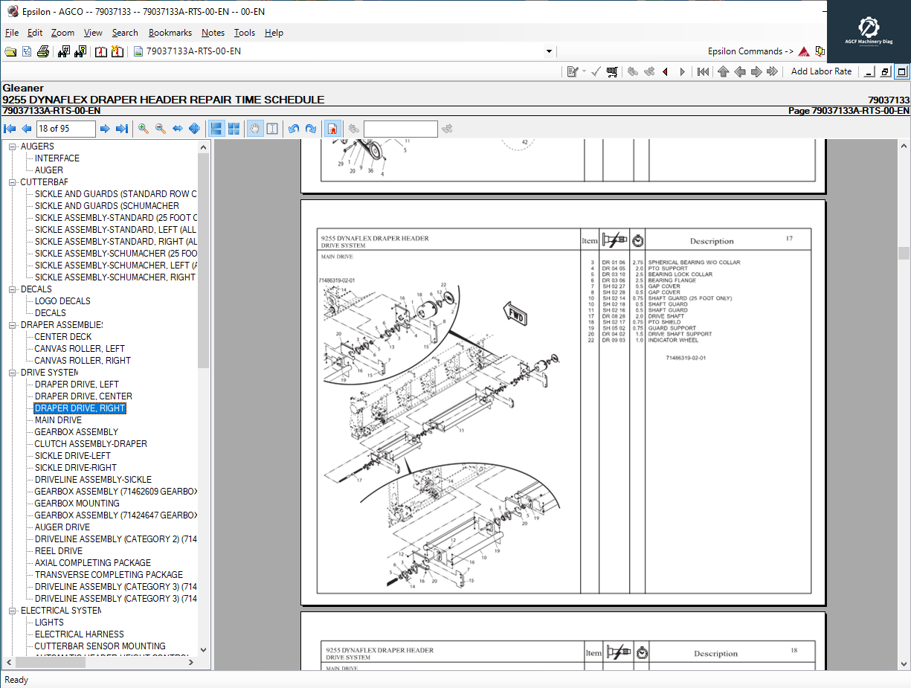Toggle the multi-page thumbnail layout view
This screenshot has width=911, height=688.
pyautogui.click(x=232, y=129)
